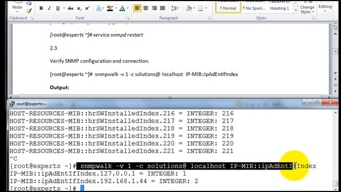Open font color dropdown arrow
Screen dimensions: 341x192
click(128, 9)
